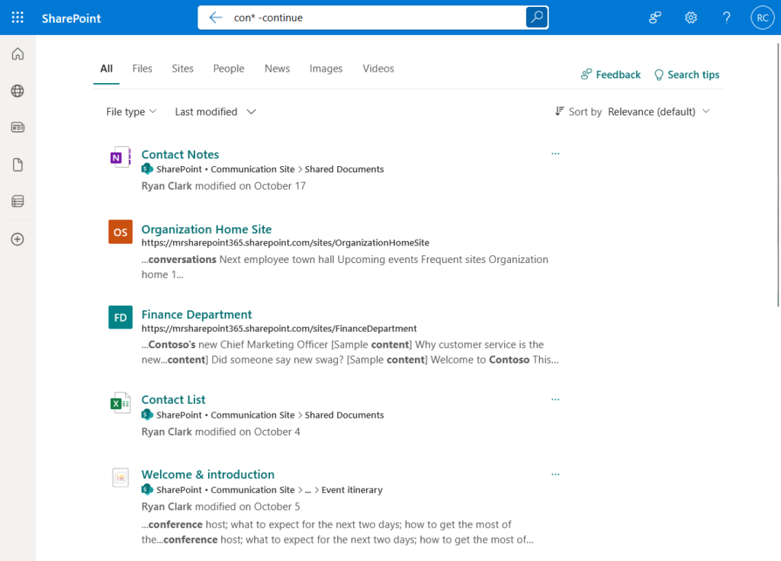Viewport: 781px width, 561px height.
Task: Click Event itinerary breadcrumb link
Action: pyautogui.click(x=352, y=490)
